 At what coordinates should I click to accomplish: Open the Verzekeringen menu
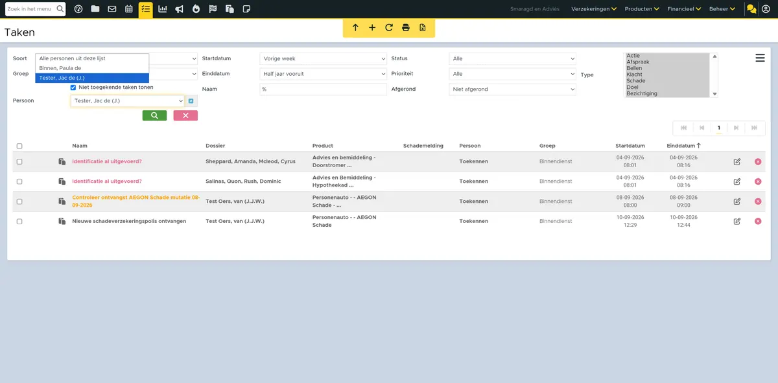(593, 9)
